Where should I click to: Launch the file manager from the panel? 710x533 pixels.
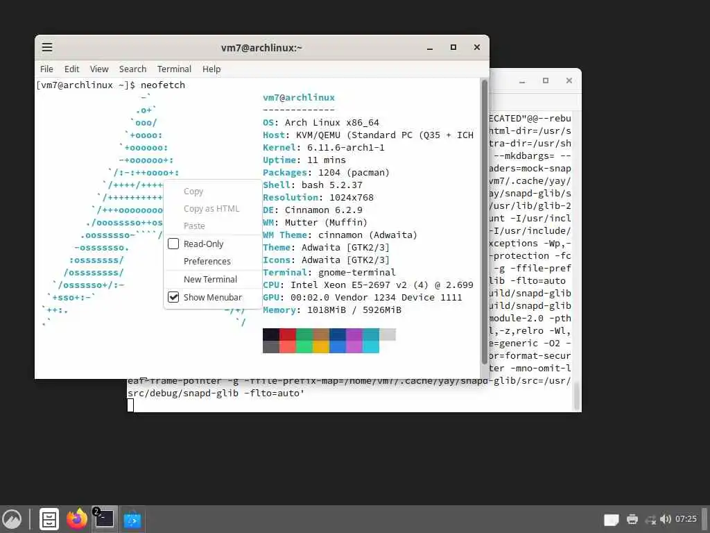(49, 519)
